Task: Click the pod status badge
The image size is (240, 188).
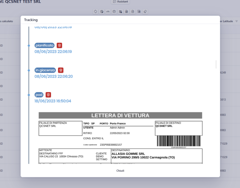Action: coord(39,95)
